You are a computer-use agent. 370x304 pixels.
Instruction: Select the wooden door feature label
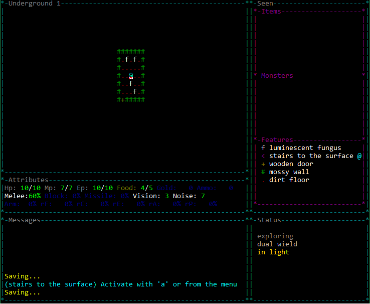tap(291, 164)
